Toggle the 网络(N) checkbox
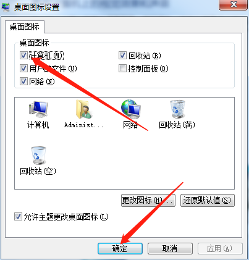This screenshot has height=260, width=249. click(23, 82)
